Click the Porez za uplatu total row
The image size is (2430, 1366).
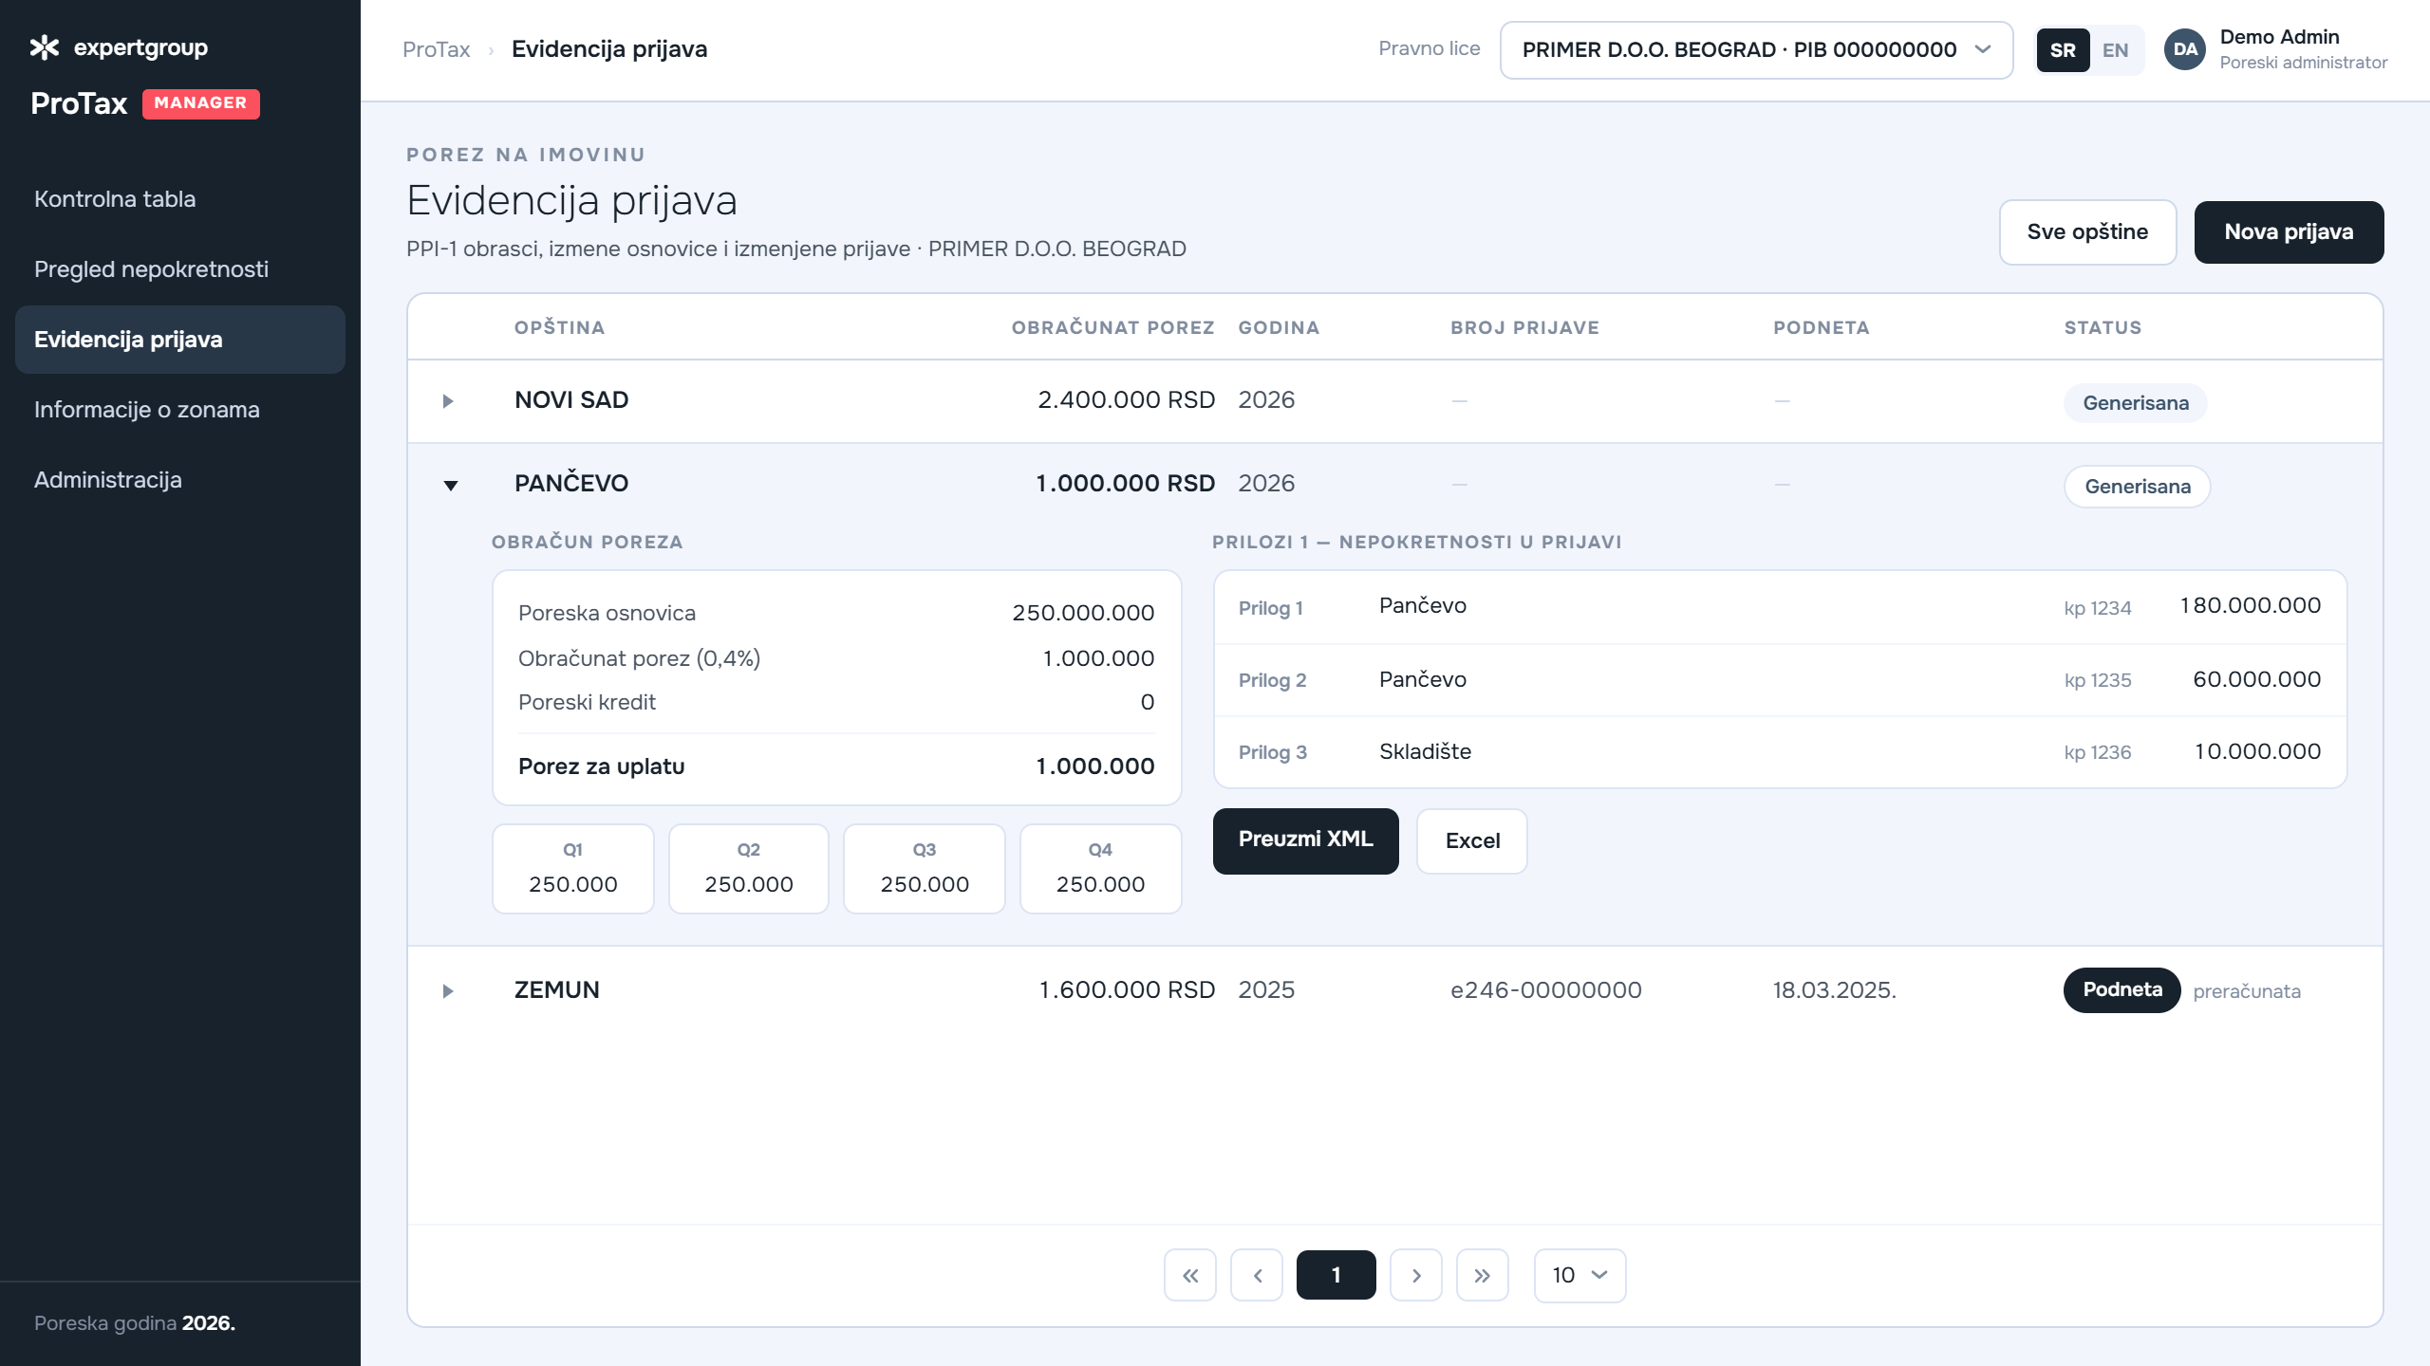836,767
